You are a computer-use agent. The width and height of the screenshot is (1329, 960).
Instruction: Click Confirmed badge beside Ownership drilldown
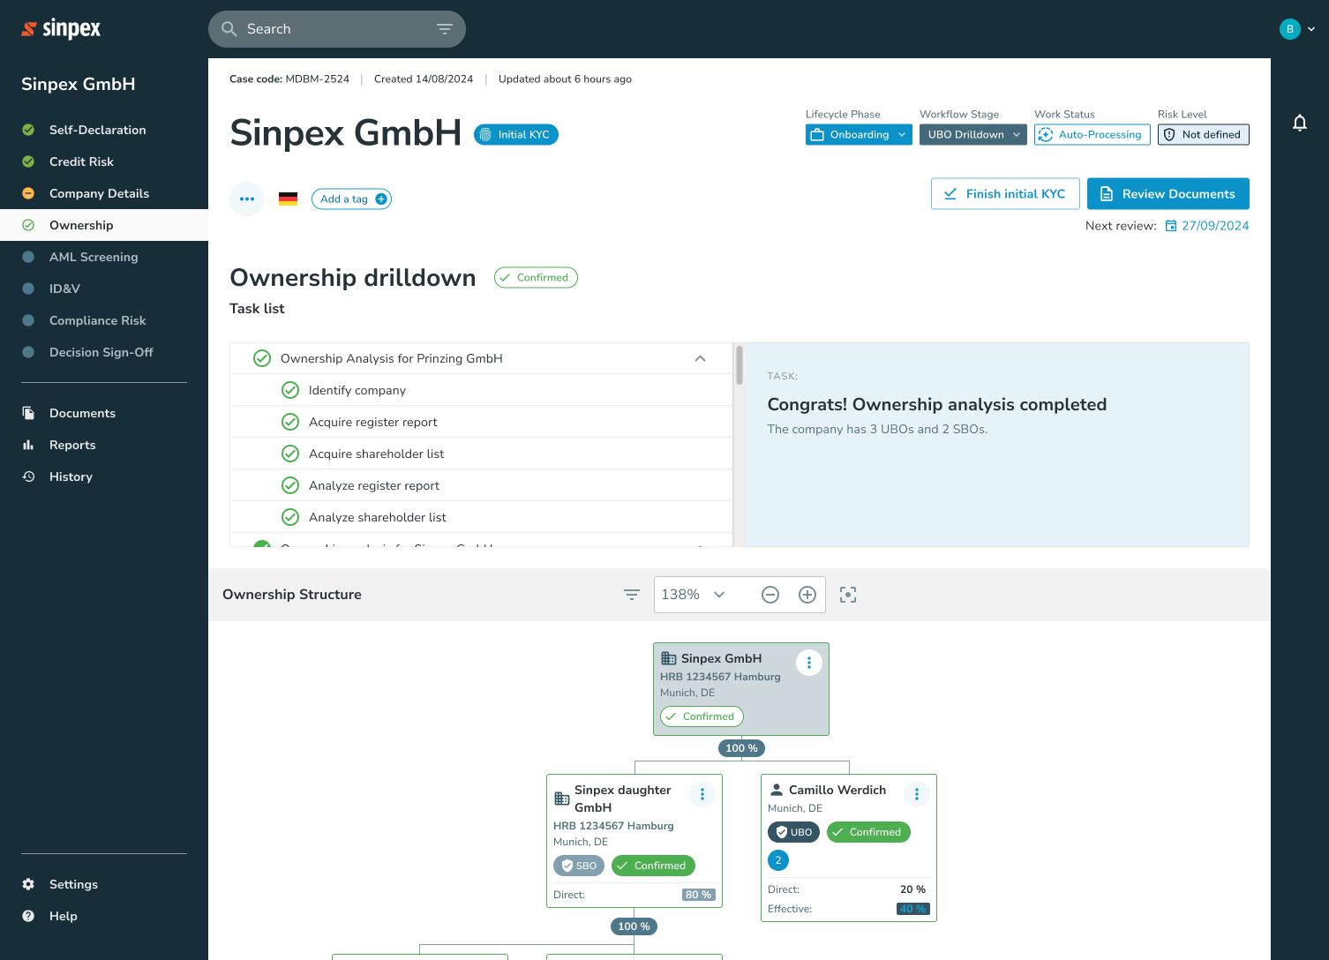[x=536, y=278]
